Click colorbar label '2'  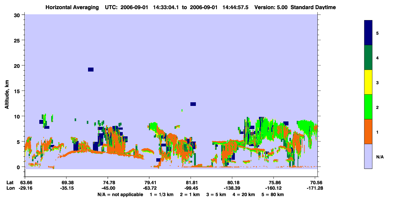(377, 107)
